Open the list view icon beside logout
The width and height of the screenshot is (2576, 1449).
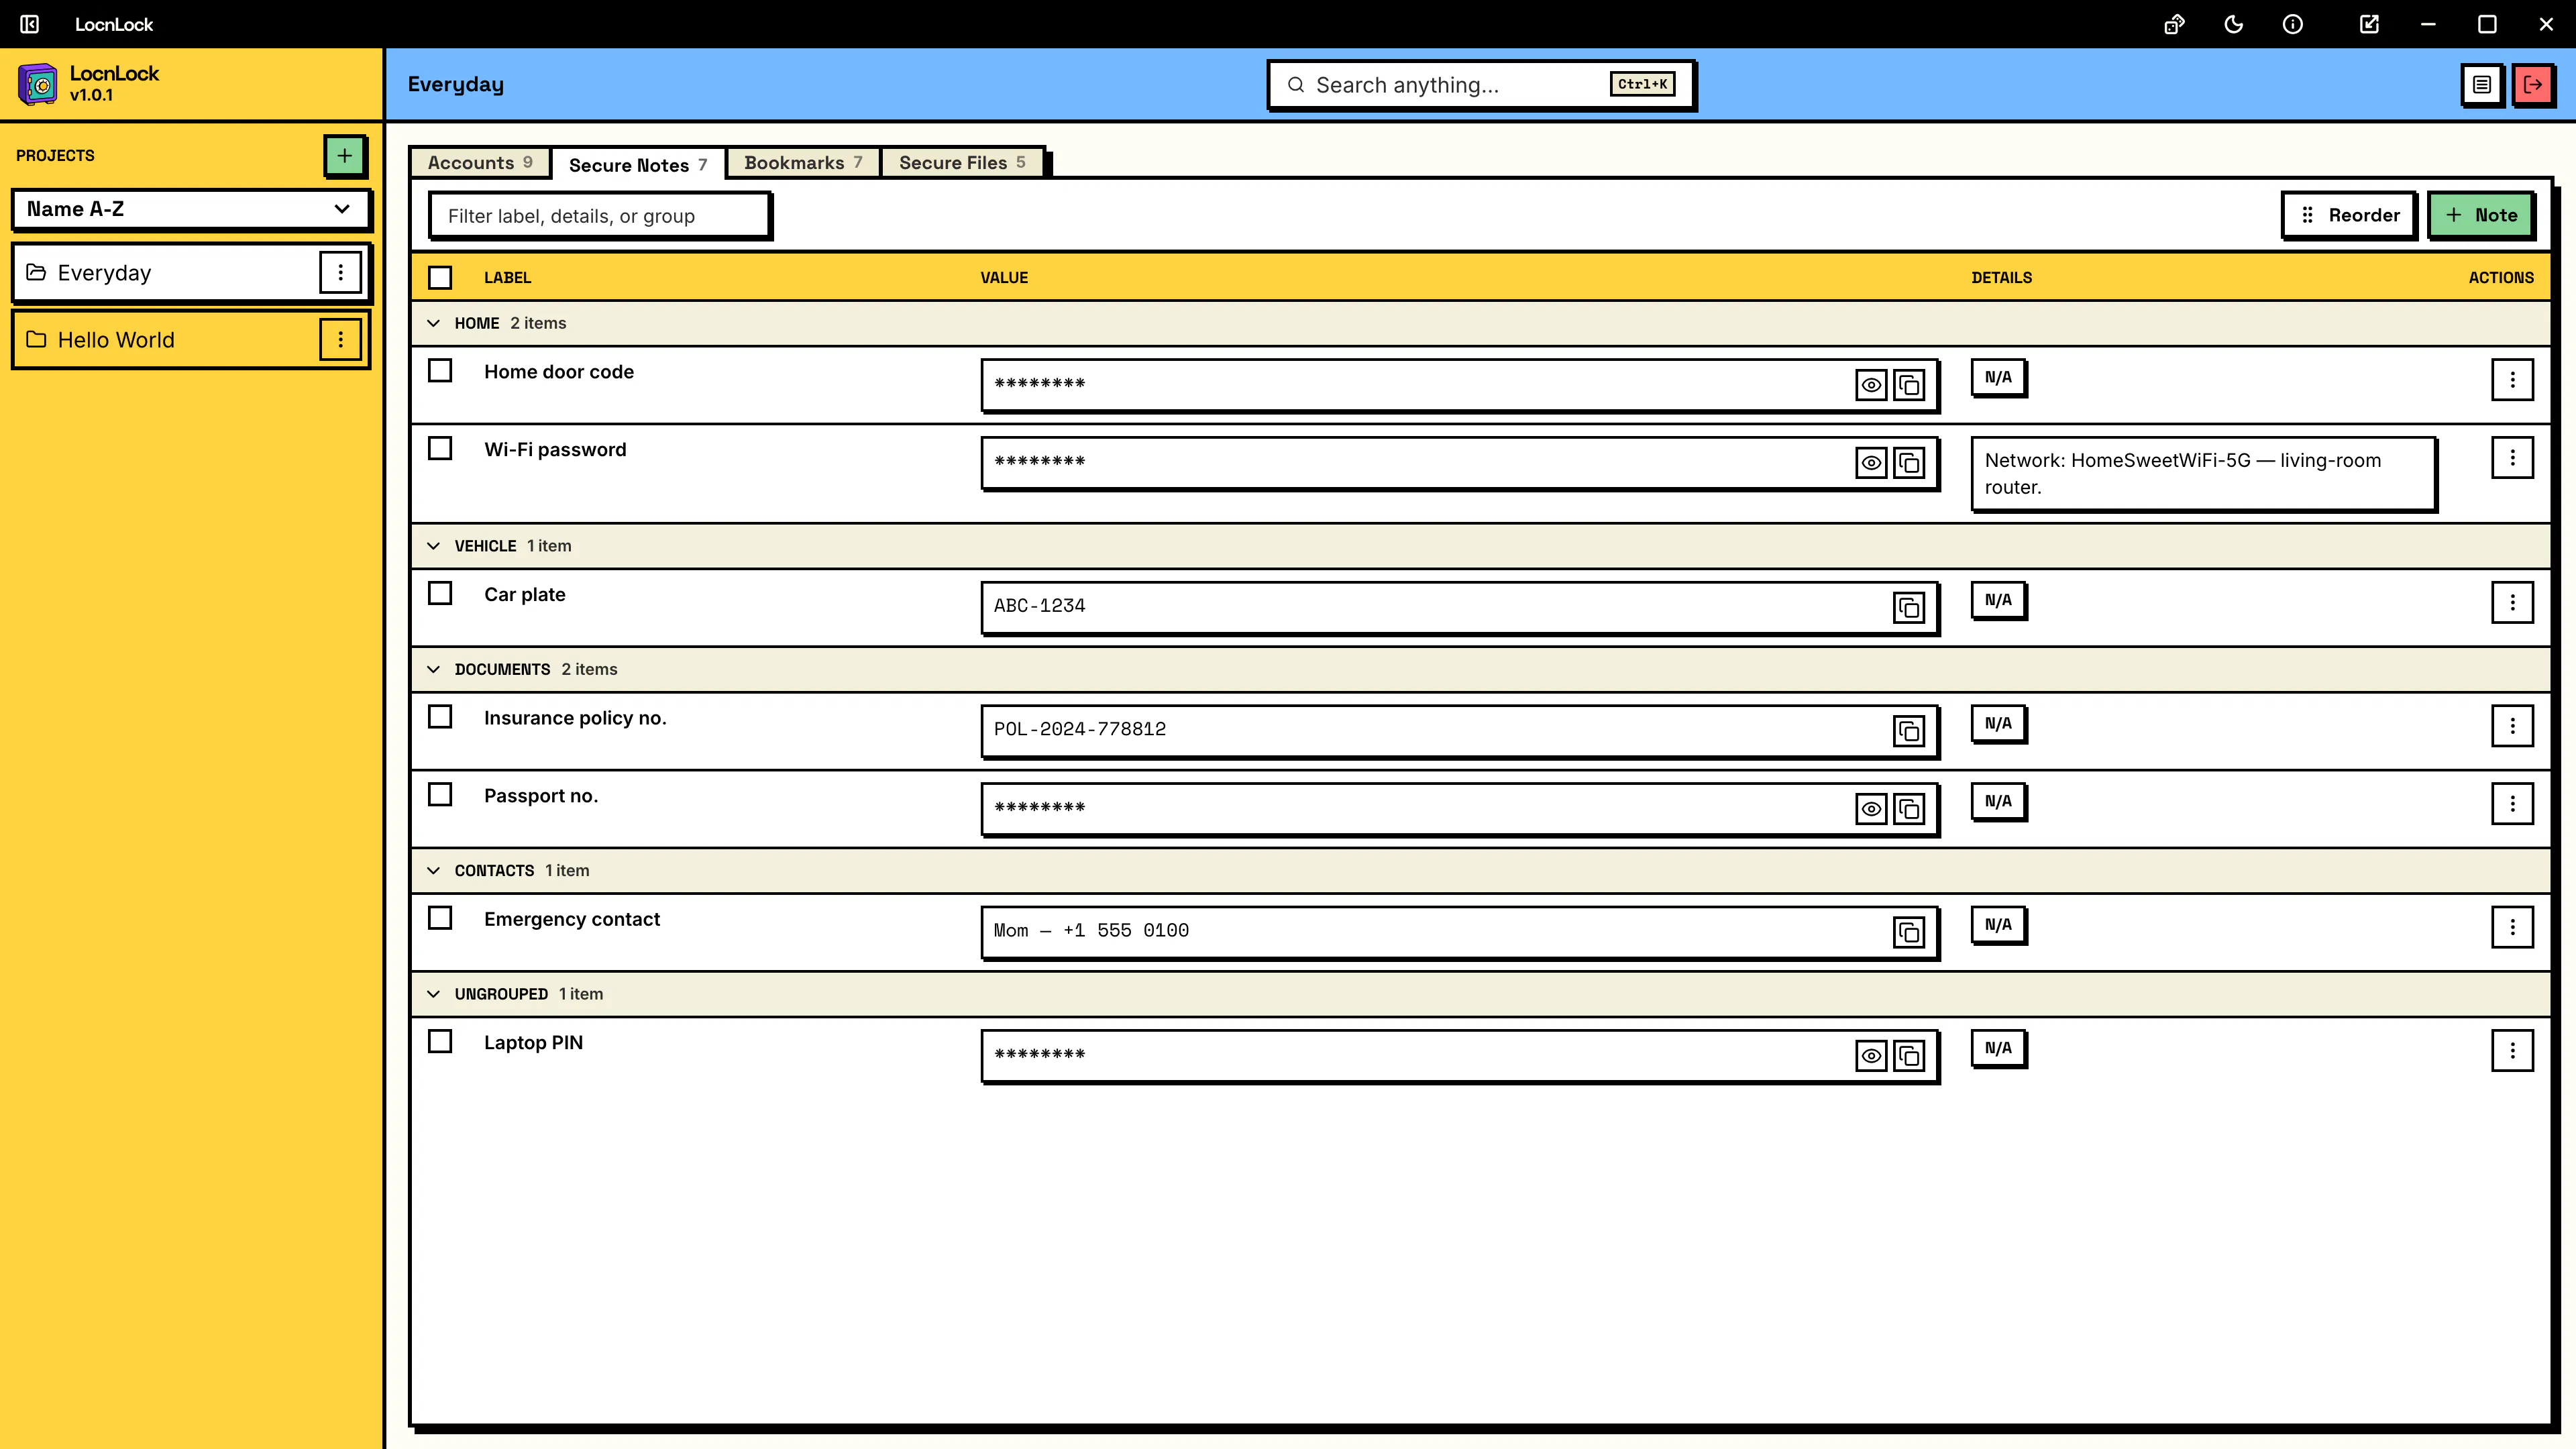coord(2482,85)
